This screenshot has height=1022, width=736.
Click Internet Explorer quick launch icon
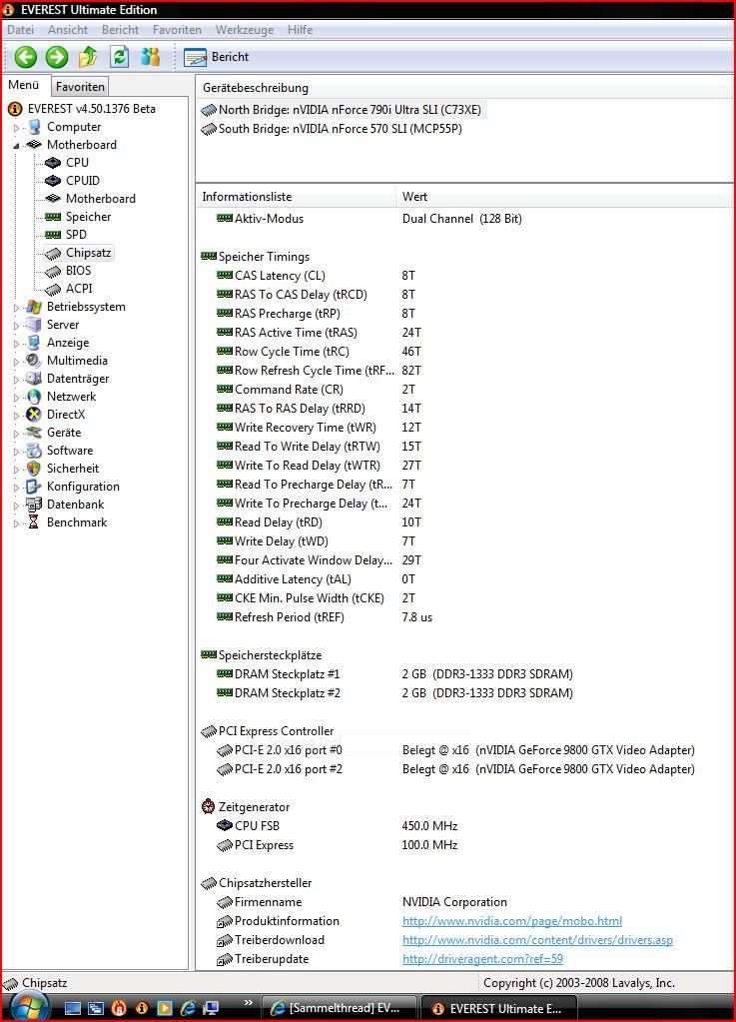188,1008
